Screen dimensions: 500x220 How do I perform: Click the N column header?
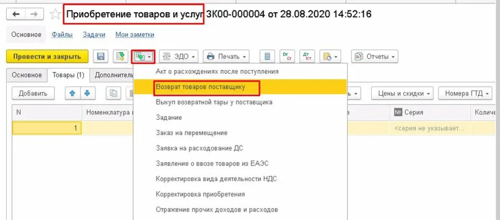pyautogui.click(x=47, y=112)
